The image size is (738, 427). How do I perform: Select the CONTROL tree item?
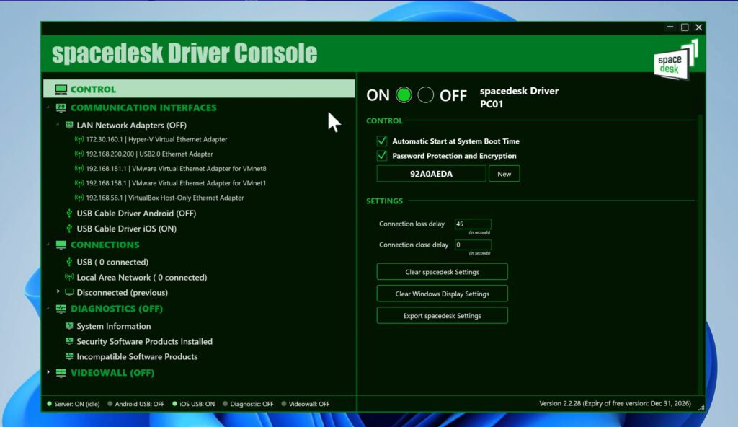point(199,89)
